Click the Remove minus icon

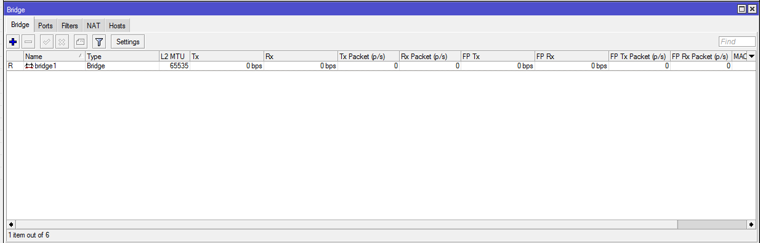[28, 42]
